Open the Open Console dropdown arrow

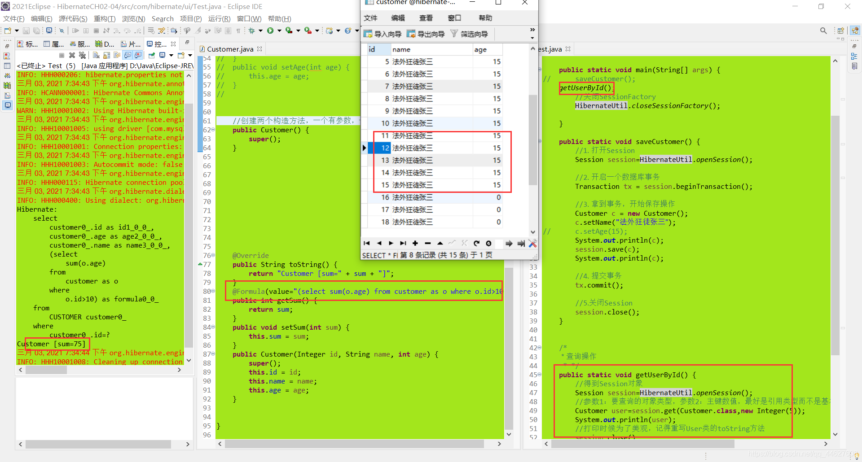(x=190, y=55)
